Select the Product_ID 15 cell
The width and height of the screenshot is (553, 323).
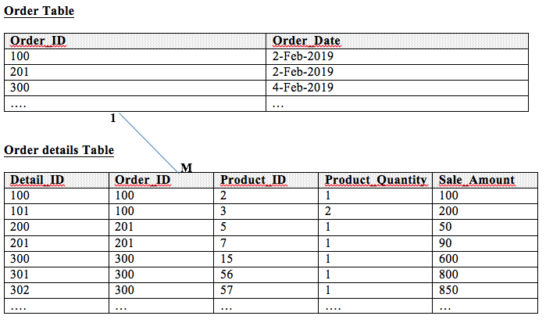(x=228, y=258)
